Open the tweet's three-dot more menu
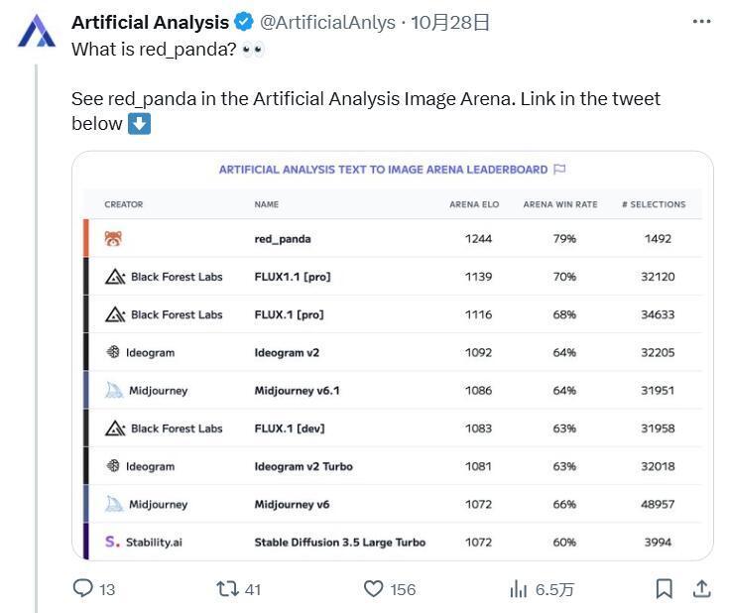730x613 pixels. coord(702,22)
